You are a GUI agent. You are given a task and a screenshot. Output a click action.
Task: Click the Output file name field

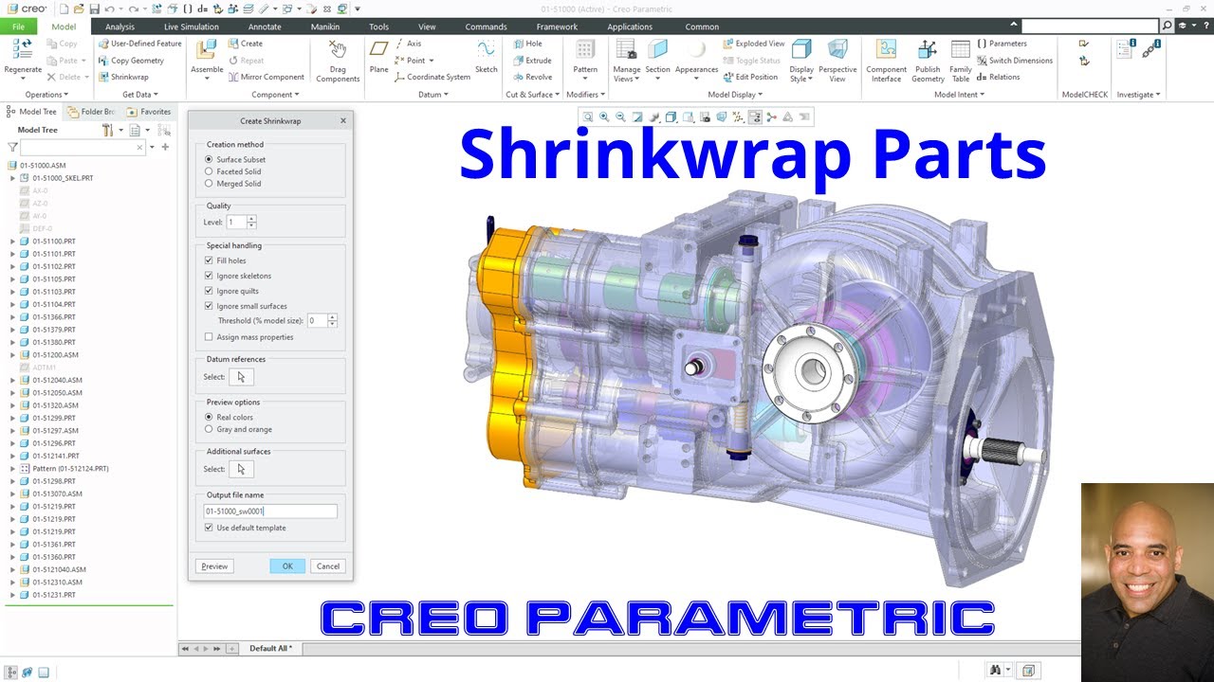point(270,511)
